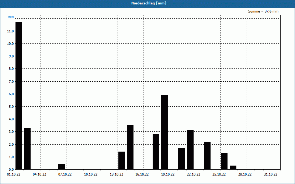Click the y-axis value "0,0"
This screenshot has width=295, height=184.
tap(11, 170)
